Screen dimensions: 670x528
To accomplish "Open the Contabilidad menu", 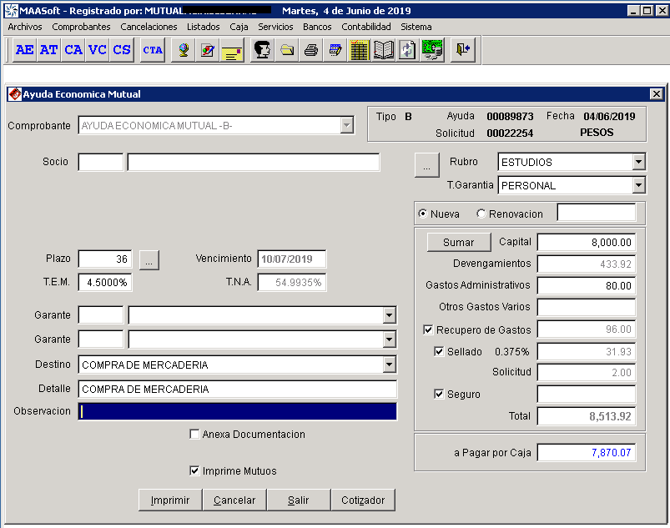I will pos(365,27).
